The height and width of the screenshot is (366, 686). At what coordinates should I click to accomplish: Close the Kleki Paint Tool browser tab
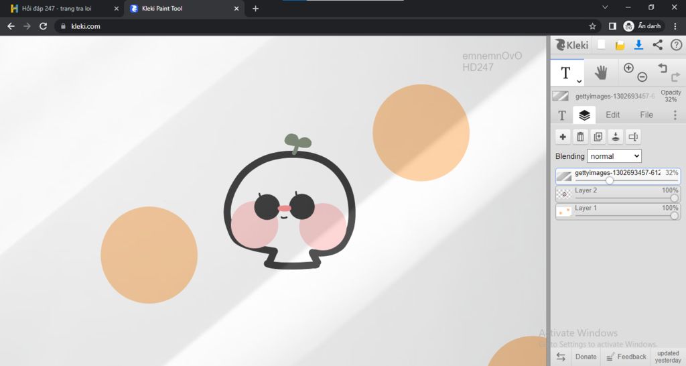(x=236, y=8)
